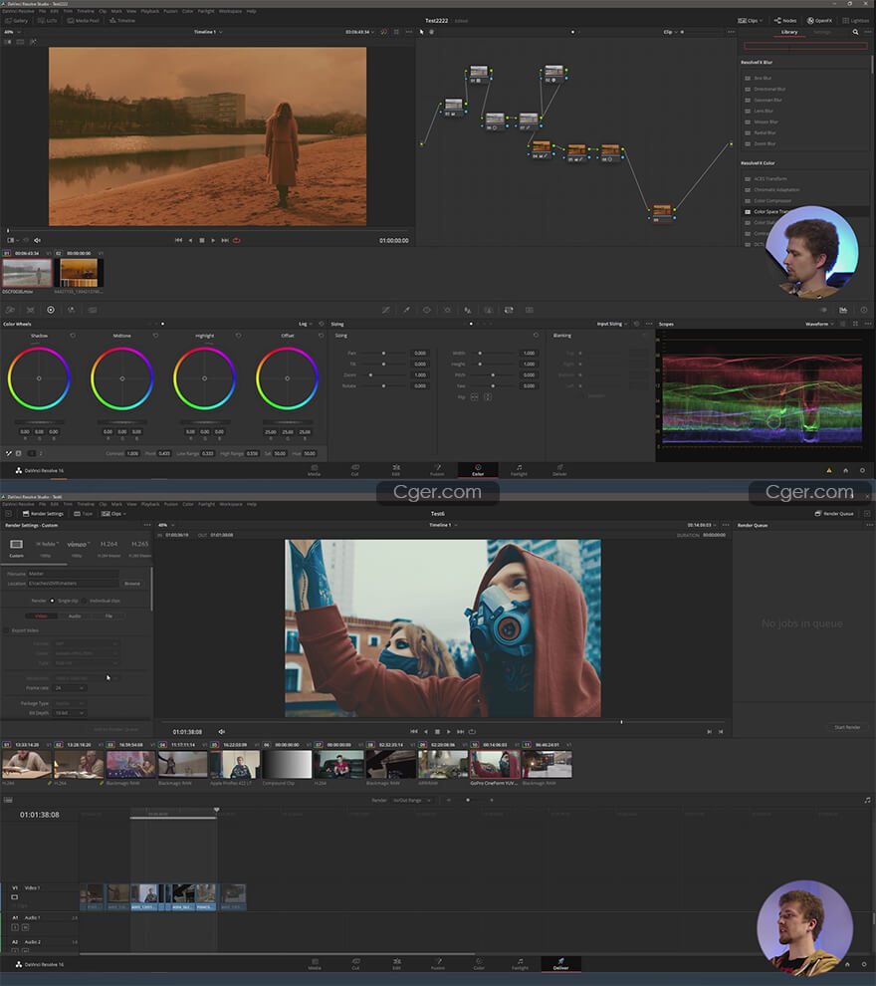Select the H.264 render preset
This screenshot has height=986, width=876.
109,548
